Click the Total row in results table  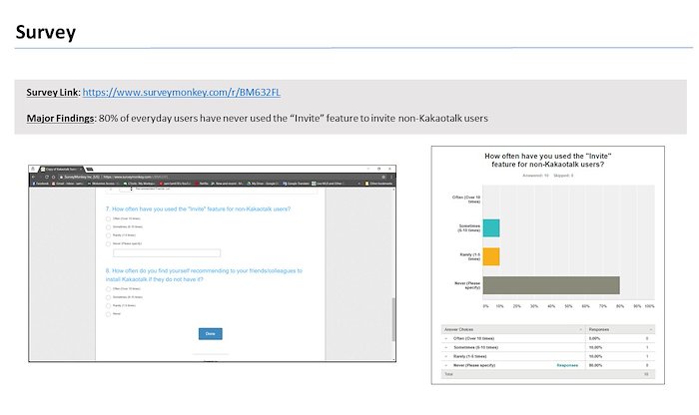click(548, 374)
